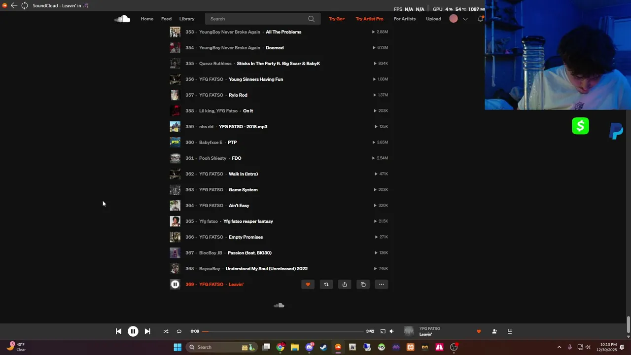Open File Explorer from the taskbar

pyautogui.click(x=295, y=347)
